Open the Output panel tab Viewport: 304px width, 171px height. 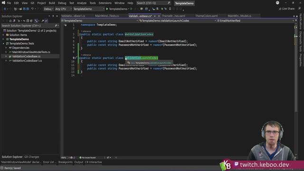coord(79,162)
